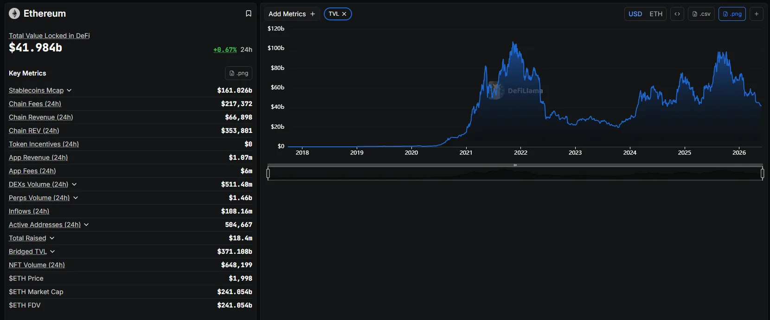Click the Ethereum logo icon
This screenshot has height=320, width=770.
tap(14, 13)
